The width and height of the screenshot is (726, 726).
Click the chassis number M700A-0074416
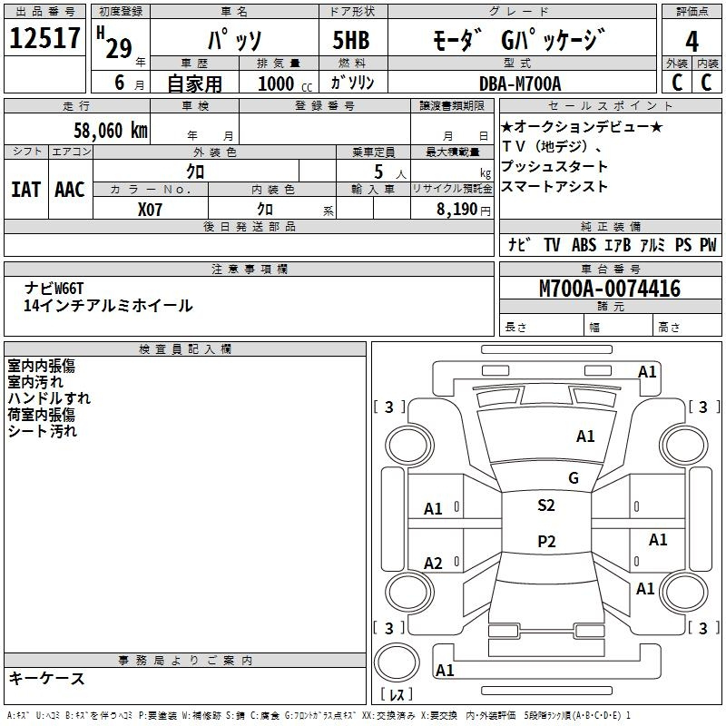click(609, 289)
